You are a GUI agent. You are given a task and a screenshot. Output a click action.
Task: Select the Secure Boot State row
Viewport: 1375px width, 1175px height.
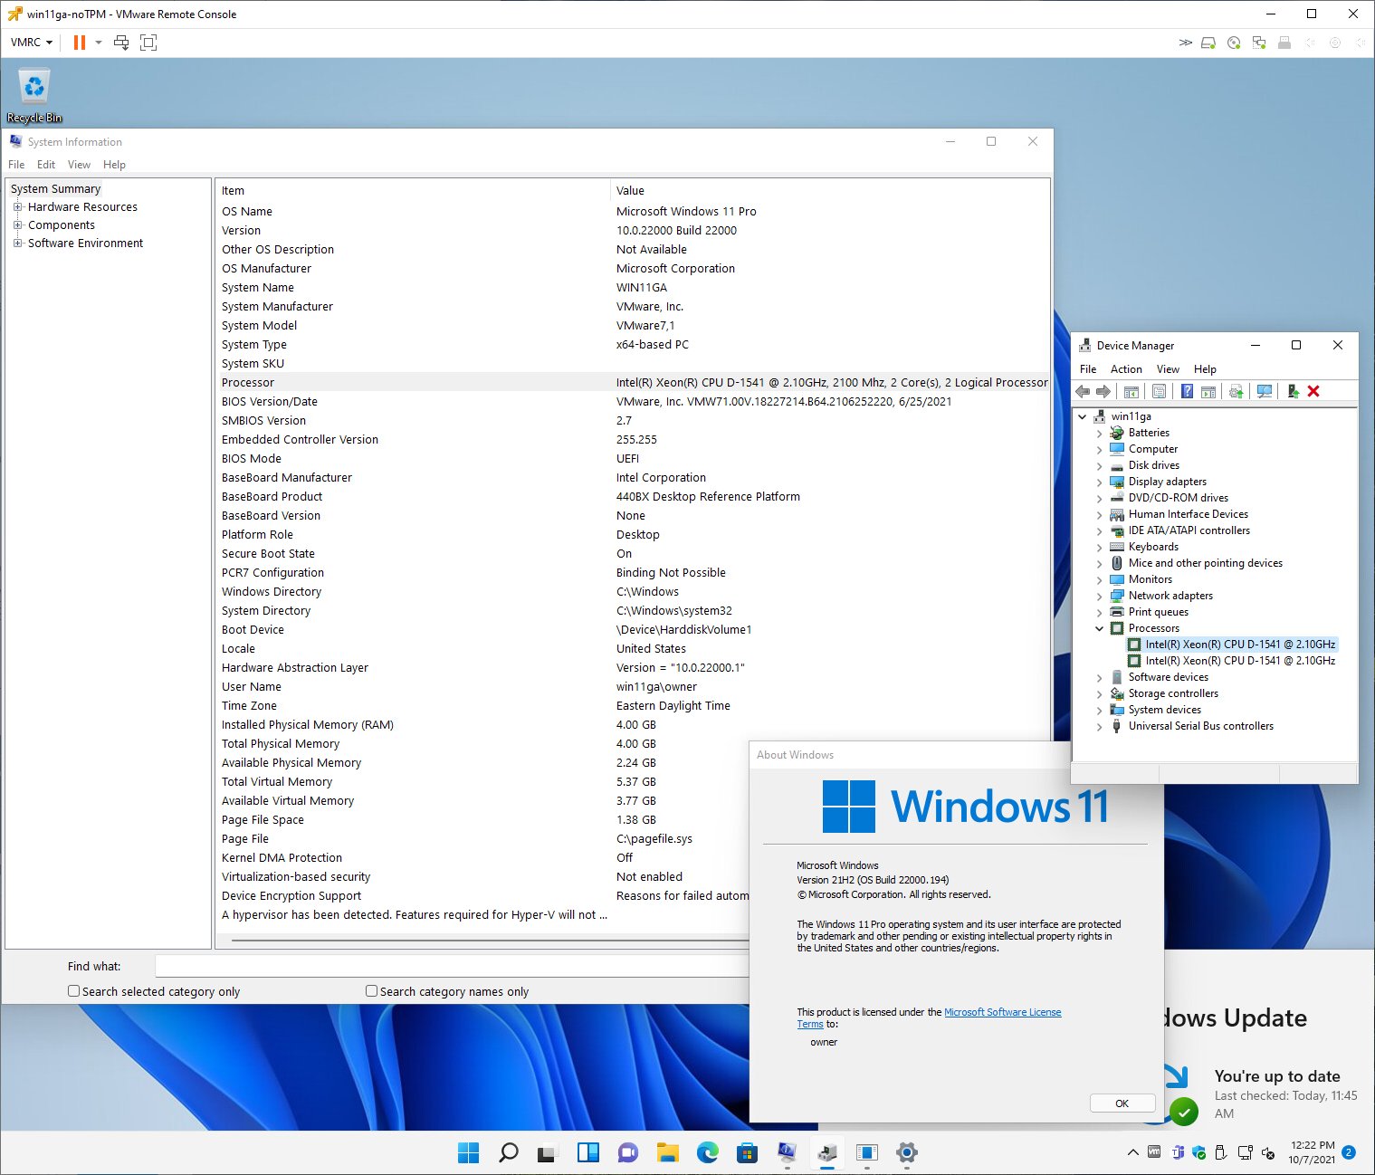pos(634,553)
